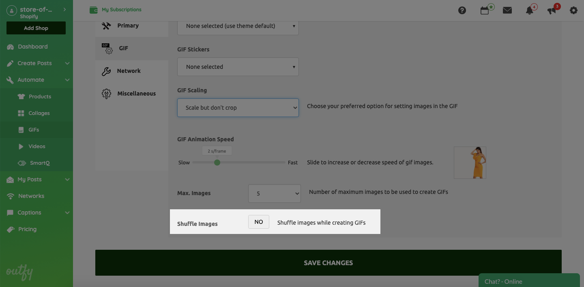This screenshot has width=584, height=287.
Task: Switch to the Primary settings tab
Action: point(128,25)
